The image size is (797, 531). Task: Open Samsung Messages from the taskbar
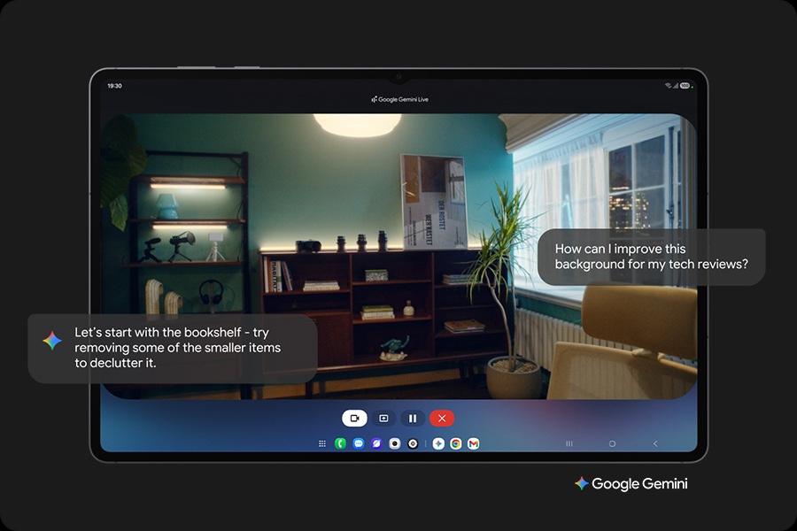tap(358, 443)
